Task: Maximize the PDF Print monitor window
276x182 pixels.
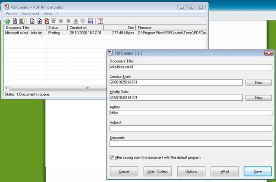Action: pos(191,7)
